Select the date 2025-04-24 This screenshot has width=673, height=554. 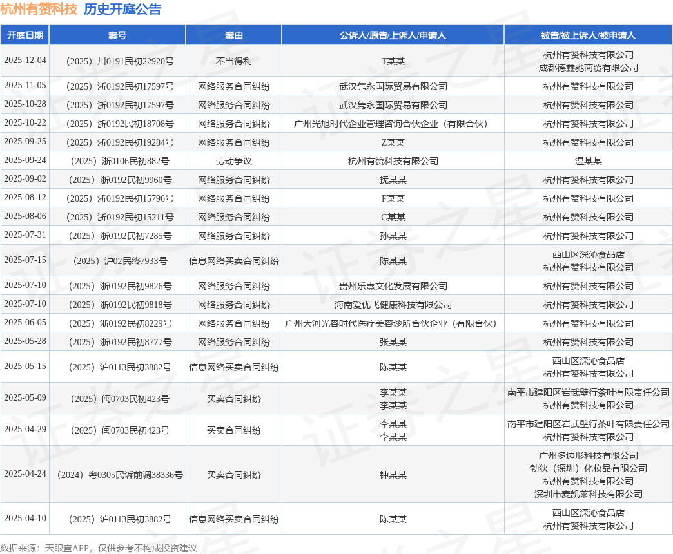(25, 474)
